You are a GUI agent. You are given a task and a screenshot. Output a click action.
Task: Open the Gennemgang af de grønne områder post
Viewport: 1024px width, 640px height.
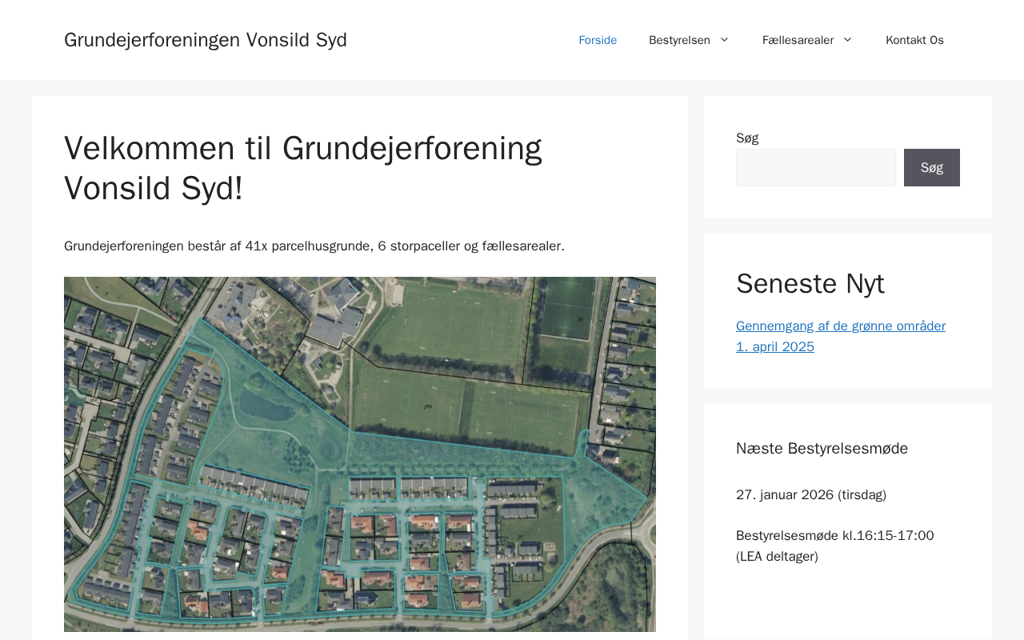click(x=841, y=336)
